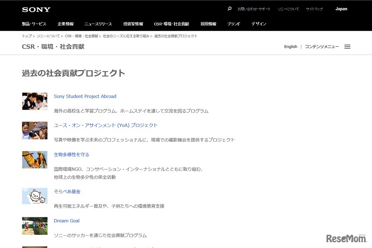Viewport: 372px width, 248px height.
Task: Switch the page language to English
Action: (x=291, y=46)
